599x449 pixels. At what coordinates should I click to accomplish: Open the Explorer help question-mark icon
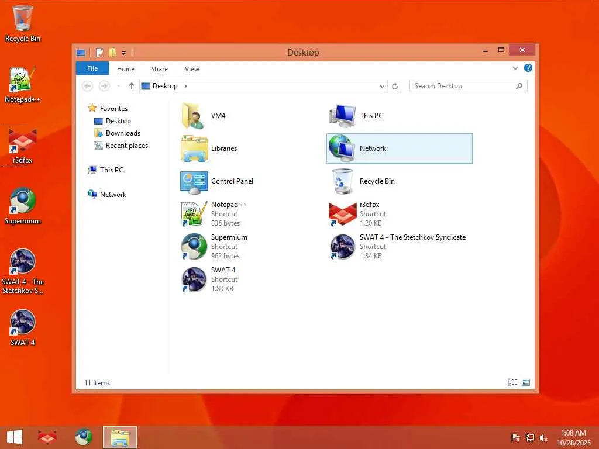pyautogui.click(x=528, y=68)
